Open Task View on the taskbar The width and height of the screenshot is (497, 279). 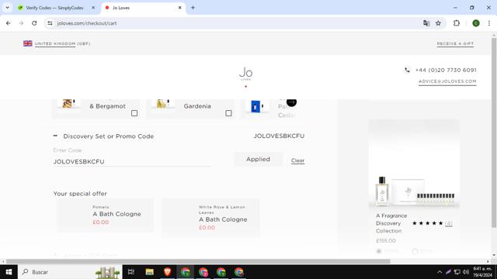131,272
